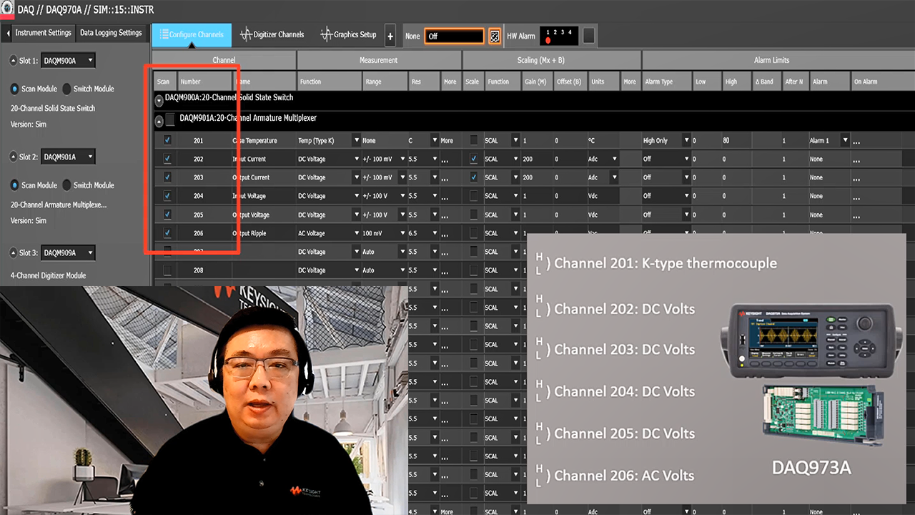Collapse the DAQM901A multiplexer channel group
Viewport: 915px width, 515px height.
tap(159, 121)
